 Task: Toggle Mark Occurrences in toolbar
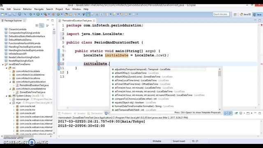[x=88, y=14]
